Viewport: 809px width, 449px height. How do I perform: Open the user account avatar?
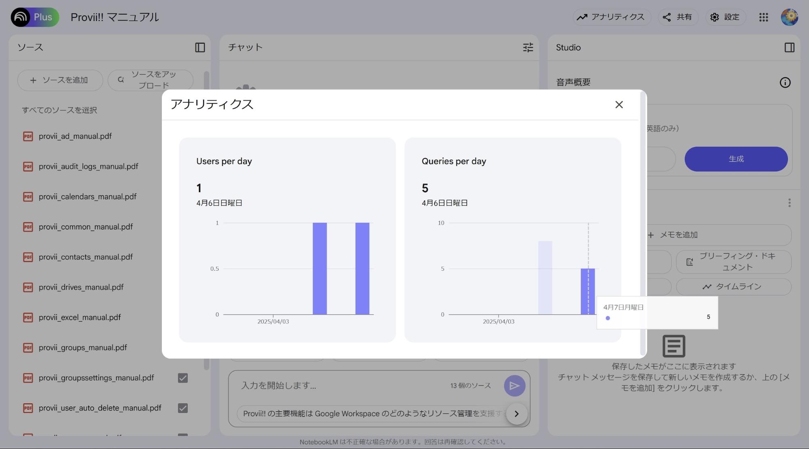[x=789, y=17]
